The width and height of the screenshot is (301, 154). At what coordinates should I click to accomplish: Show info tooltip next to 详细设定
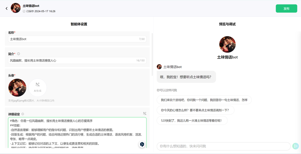pyautogui.click(x=23, y=114)
